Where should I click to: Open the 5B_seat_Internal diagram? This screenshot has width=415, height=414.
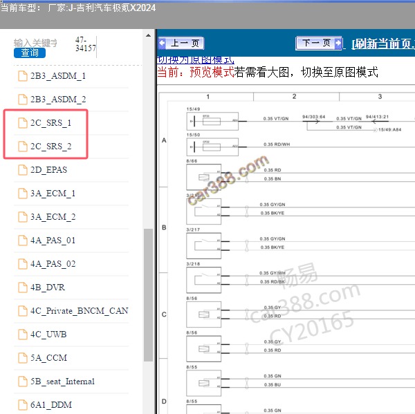pos(62,382)
